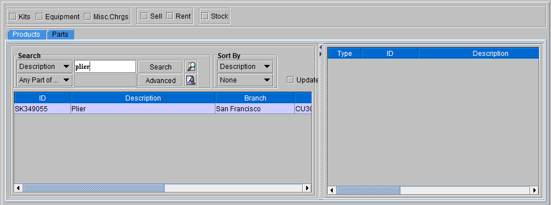The height and width of the screenshot is (205, 551).
Task: Open the Search field Description dropdown
Action: click(x=44, y=67)
